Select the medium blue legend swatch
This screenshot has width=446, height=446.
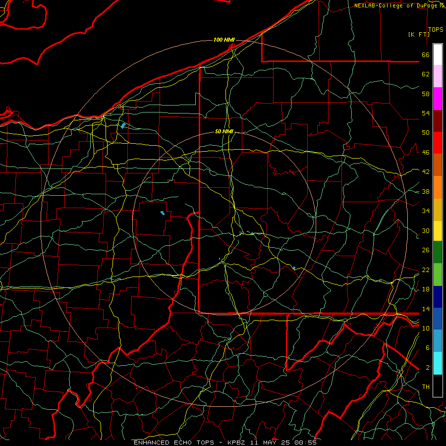pos(438,319)
